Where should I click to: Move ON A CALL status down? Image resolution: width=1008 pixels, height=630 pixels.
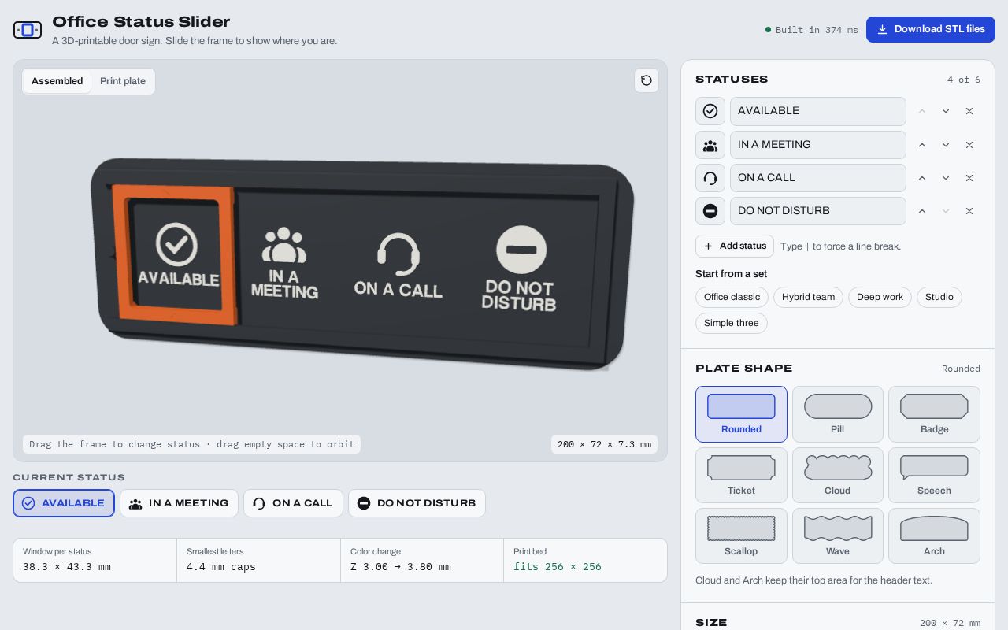(x=946, y=178)
